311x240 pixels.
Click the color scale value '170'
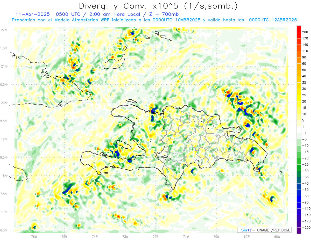point(306,38)
